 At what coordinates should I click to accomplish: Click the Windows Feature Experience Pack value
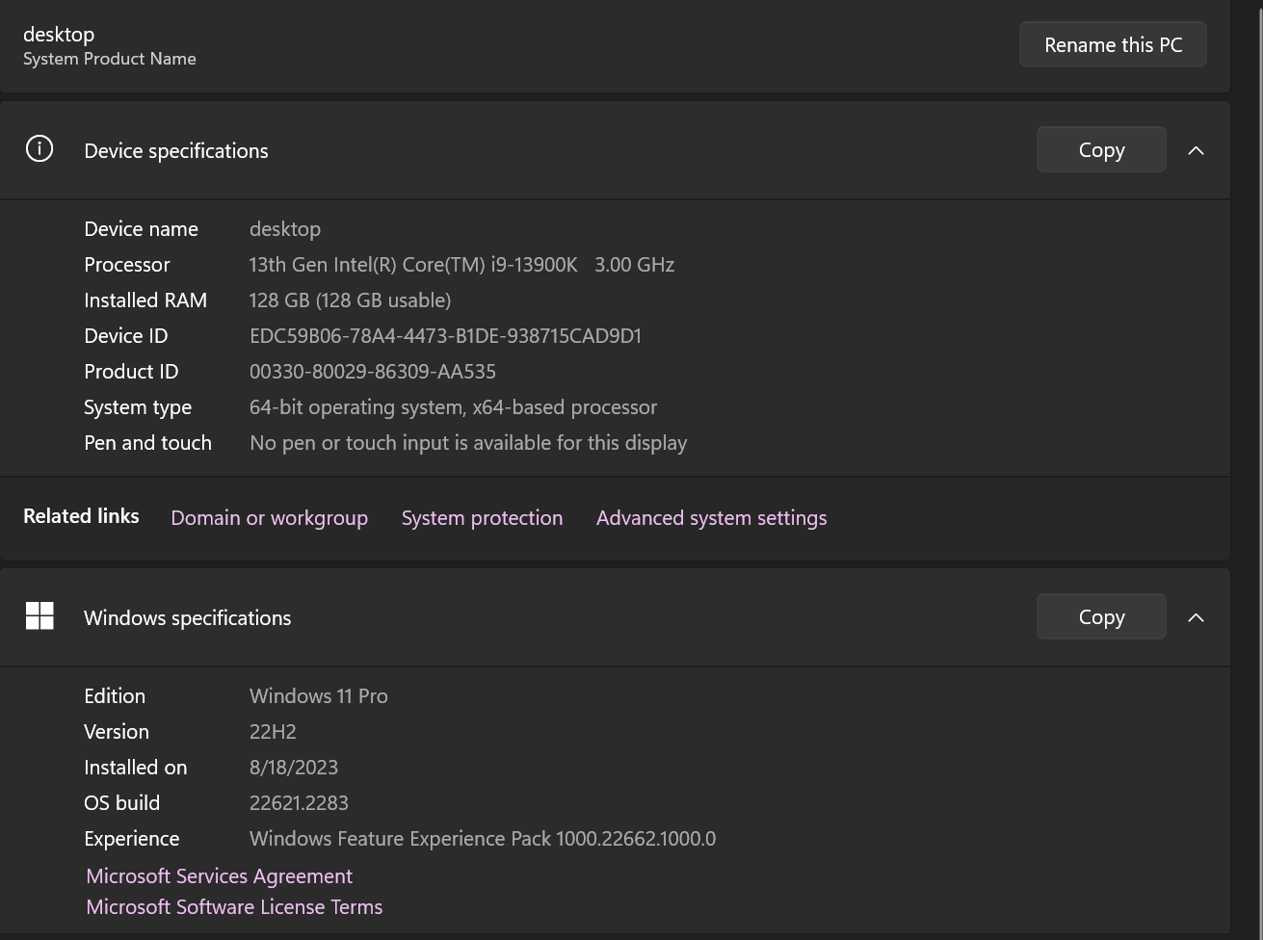483,839
